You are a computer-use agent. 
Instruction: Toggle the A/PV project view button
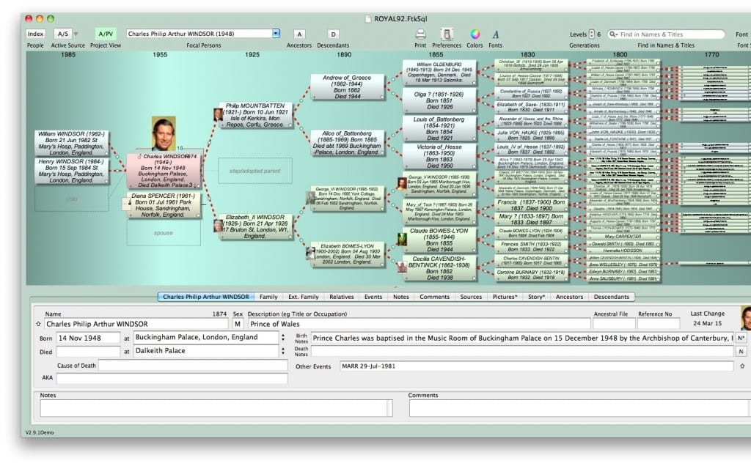point(106,34)
